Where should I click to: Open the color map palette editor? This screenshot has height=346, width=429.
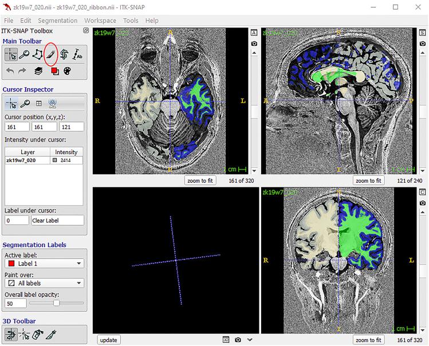(x=66, y=70)
